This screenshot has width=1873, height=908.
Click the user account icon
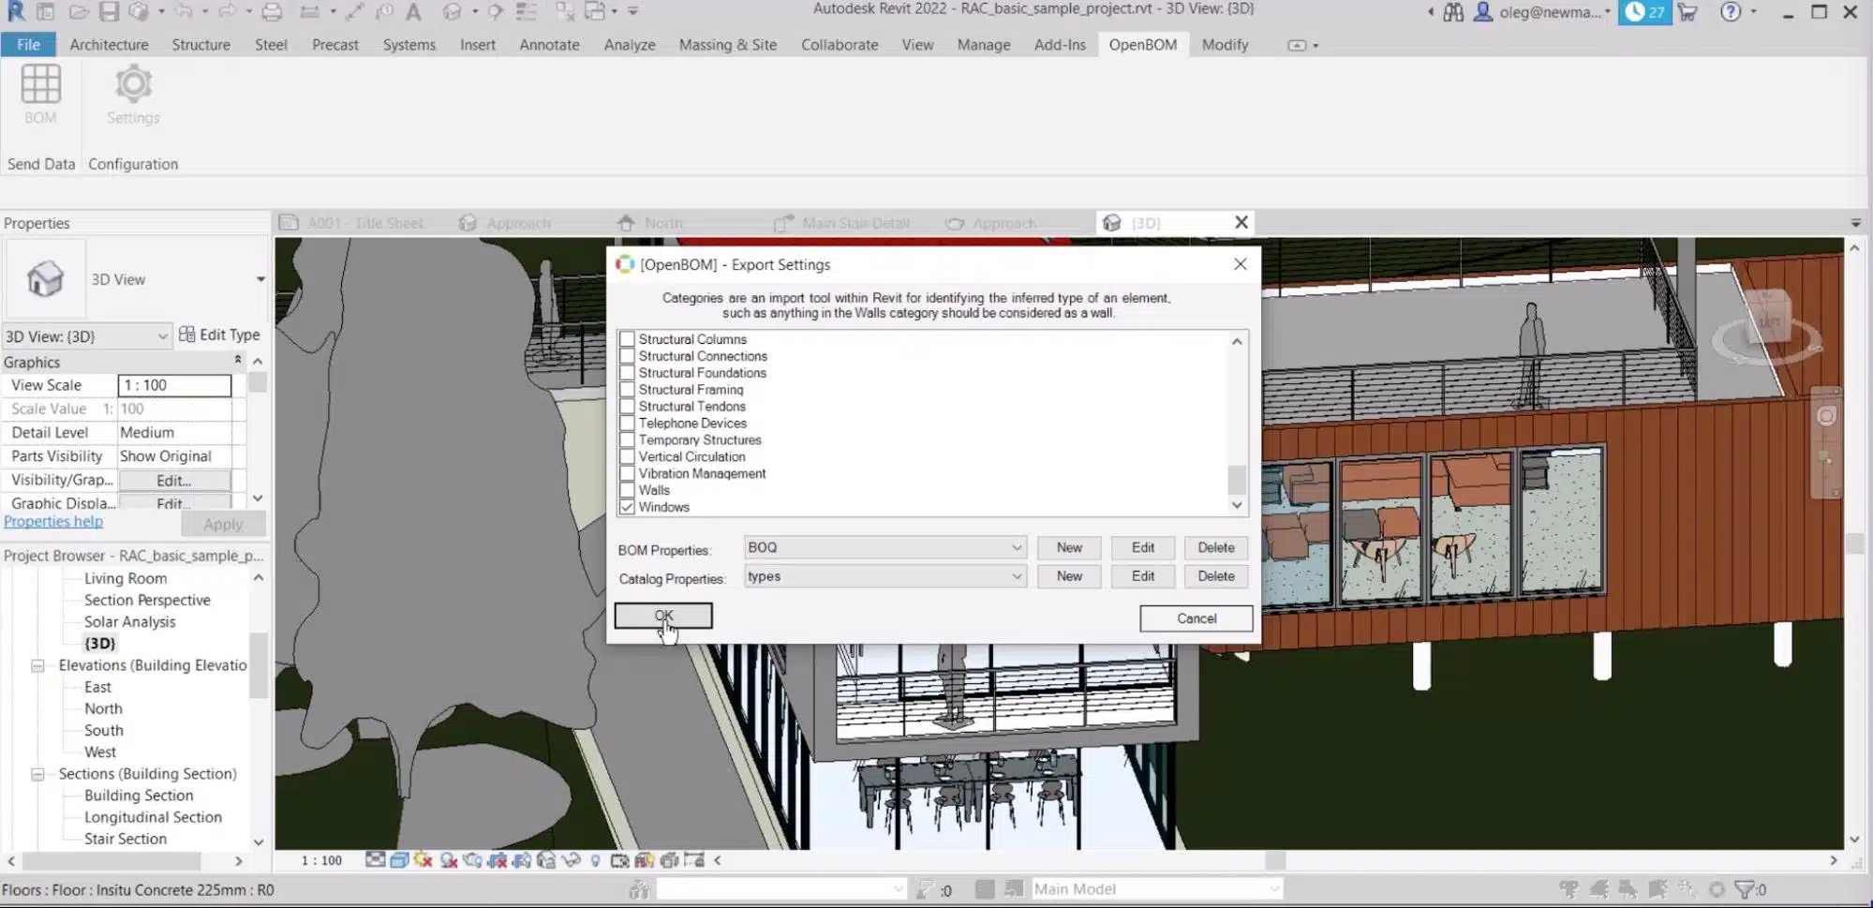pyautogui.click(x=1483, y=12)
